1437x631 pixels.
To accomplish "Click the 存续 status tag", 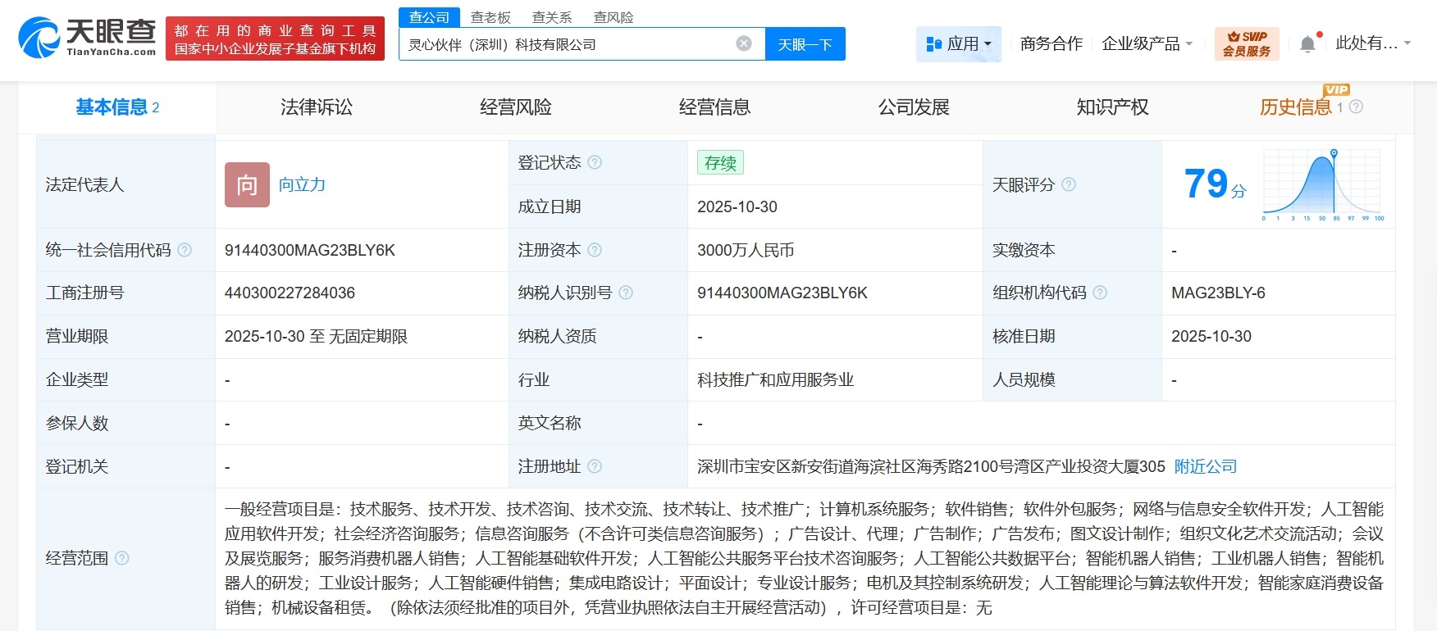I will [720, 162].
